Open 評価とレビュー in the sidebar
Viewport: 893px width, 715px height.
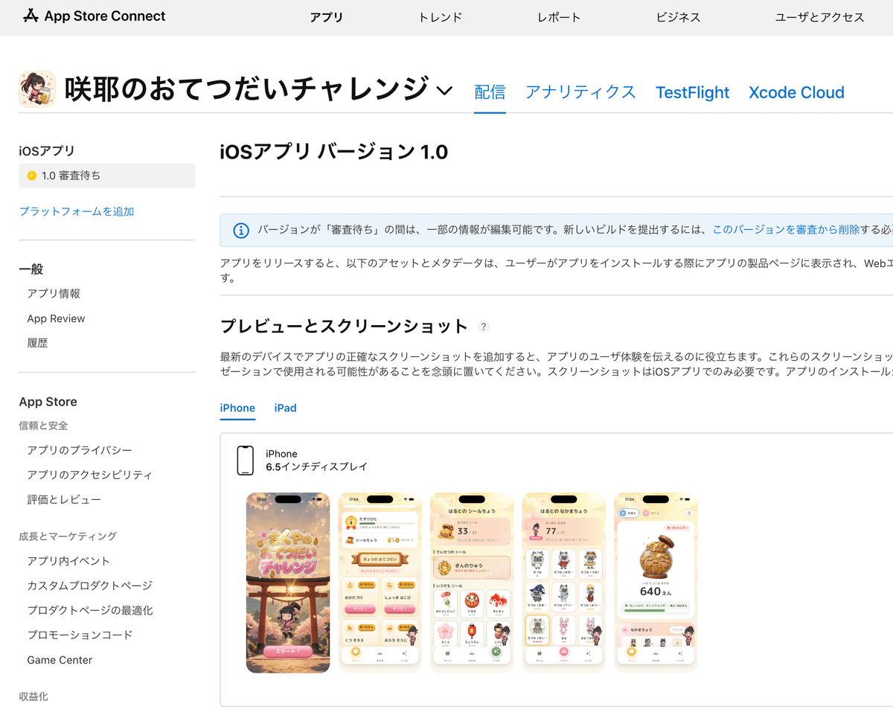[x=64, y=499]
